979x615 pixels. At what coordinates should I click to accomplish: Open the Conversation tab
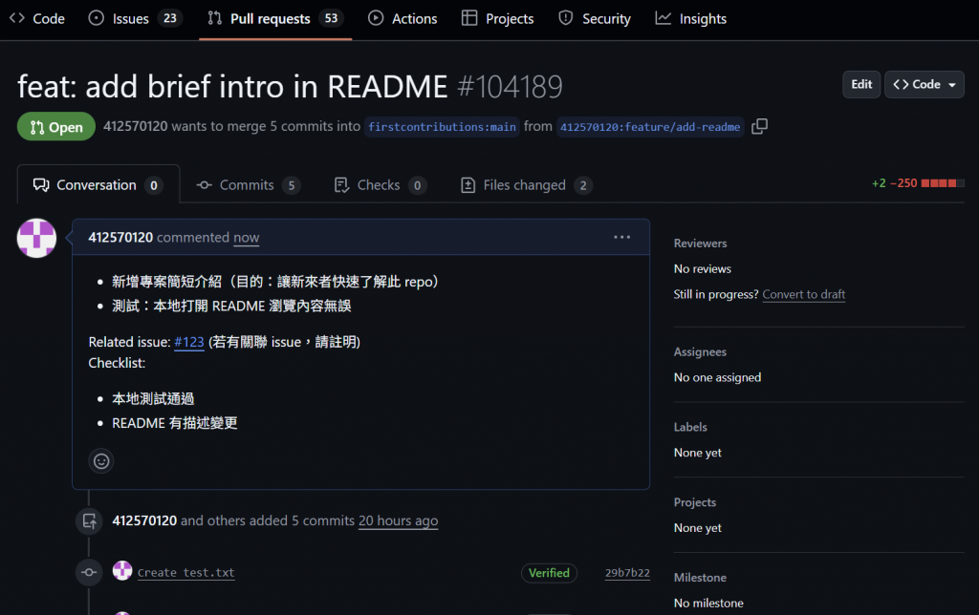pyautogui.click(x=98, y=185)
